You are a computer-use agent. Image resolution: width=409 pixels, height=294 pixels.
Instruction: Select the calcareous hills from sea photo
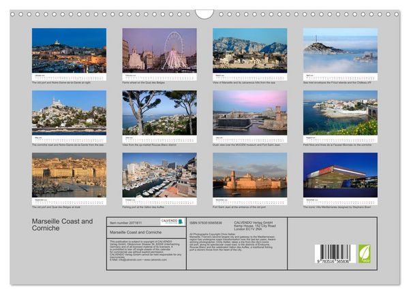click(x=250, y=50)
